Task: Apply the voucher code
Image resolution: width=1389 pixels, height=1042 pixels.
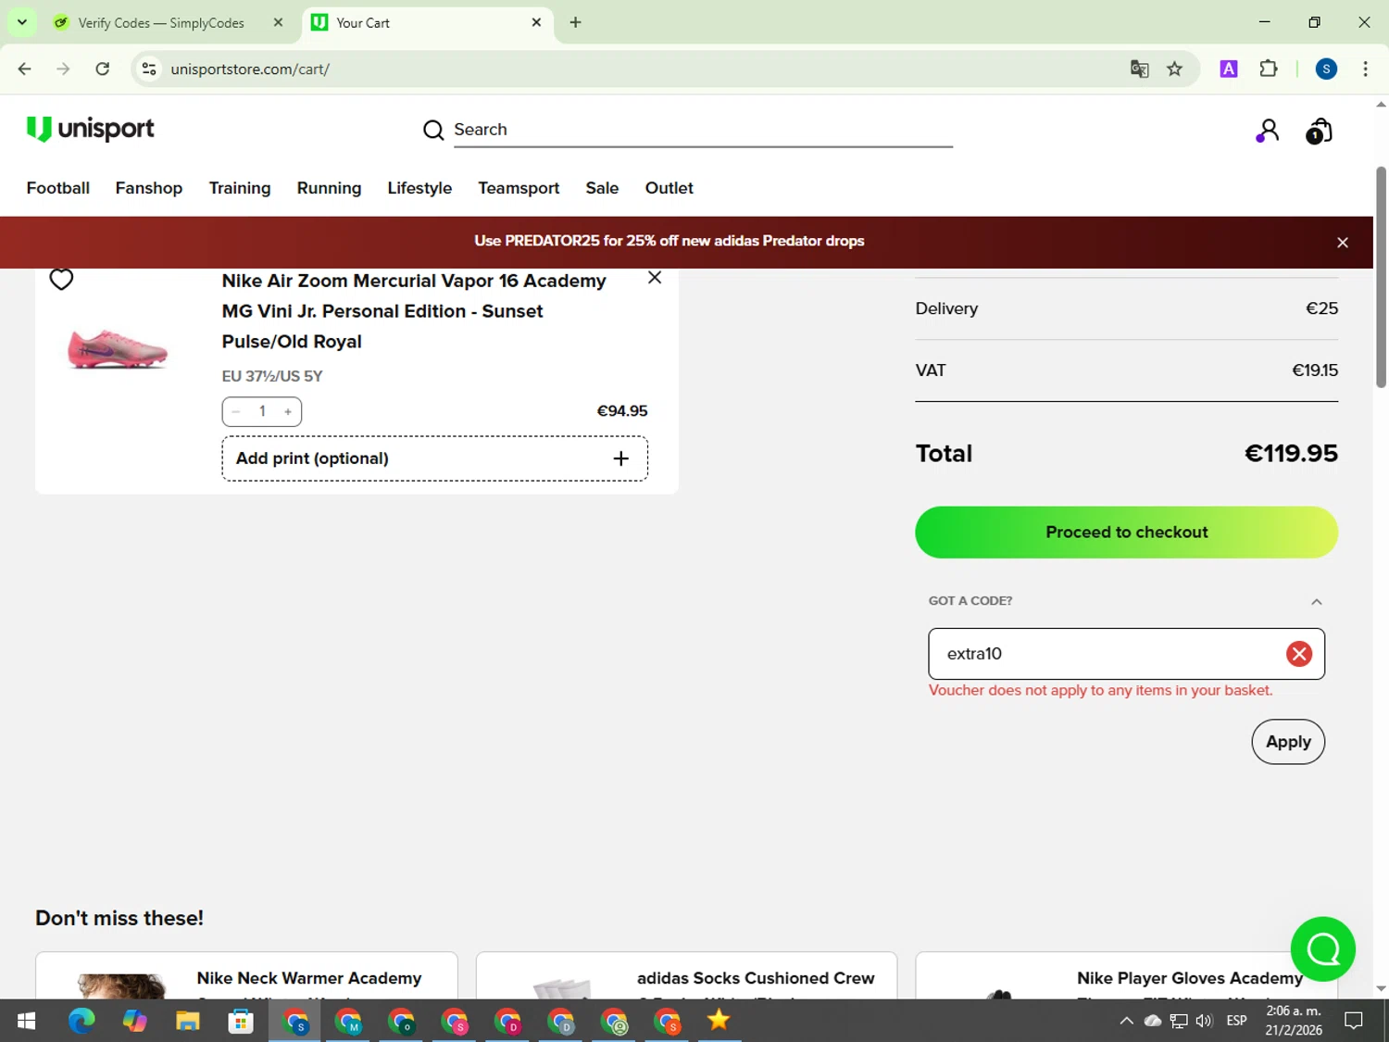Action: (1288, 742)
